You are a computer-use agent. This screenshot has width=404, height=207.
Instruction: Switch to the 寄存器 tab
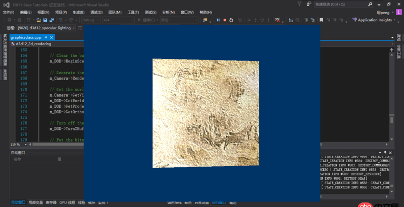tap(51, 202)
